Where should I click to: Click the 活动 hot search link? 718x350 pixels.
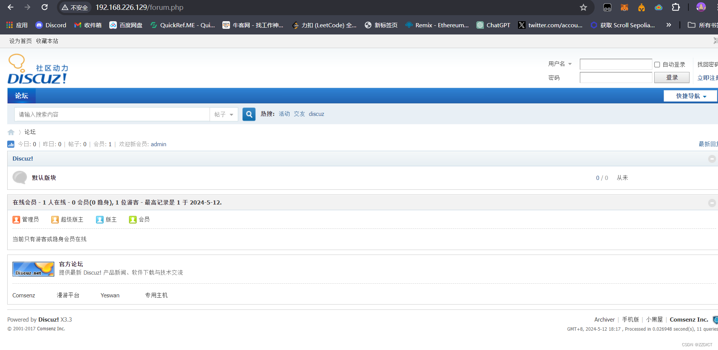[x=284, y=114]
